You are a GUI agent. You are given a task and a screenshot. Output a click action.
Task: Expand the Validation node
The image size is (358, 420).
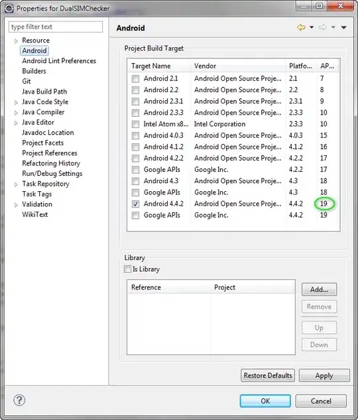pos(16,205)
